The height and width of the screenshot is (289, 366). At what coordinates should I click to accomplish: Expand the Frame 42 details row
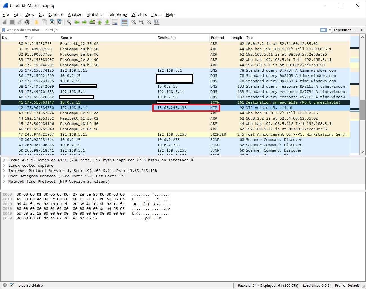point(4,160)
